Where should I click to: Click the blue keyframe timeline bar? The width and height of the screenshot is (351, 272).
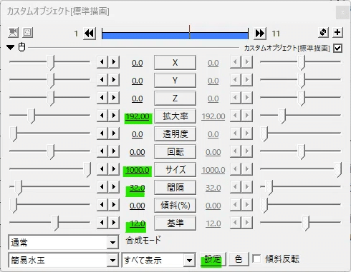[175, 36]
